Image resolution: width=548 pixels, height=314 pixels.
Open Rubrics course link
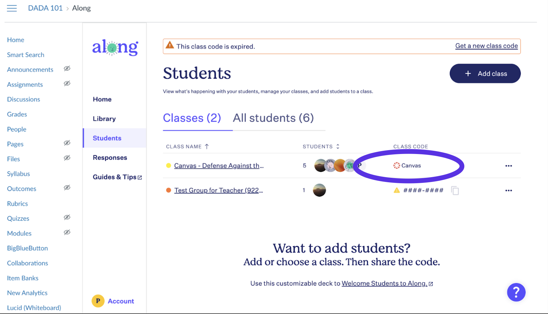point(17,204)
